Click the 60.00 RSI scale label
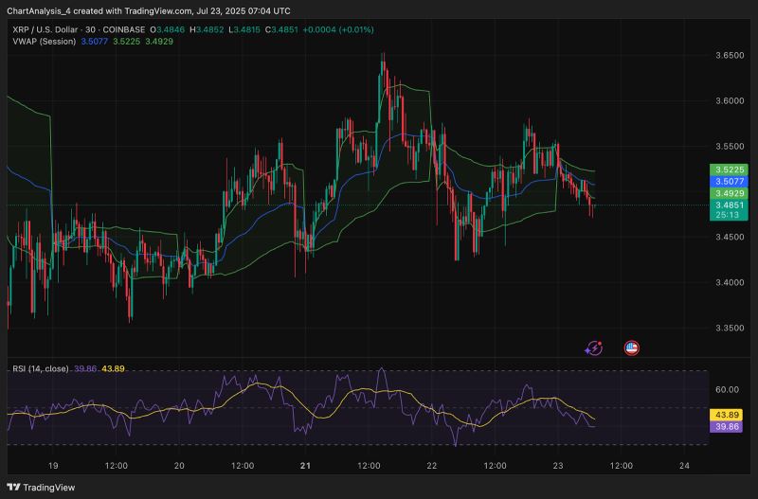Screen dimensions: 758x499 click(729, 389)
